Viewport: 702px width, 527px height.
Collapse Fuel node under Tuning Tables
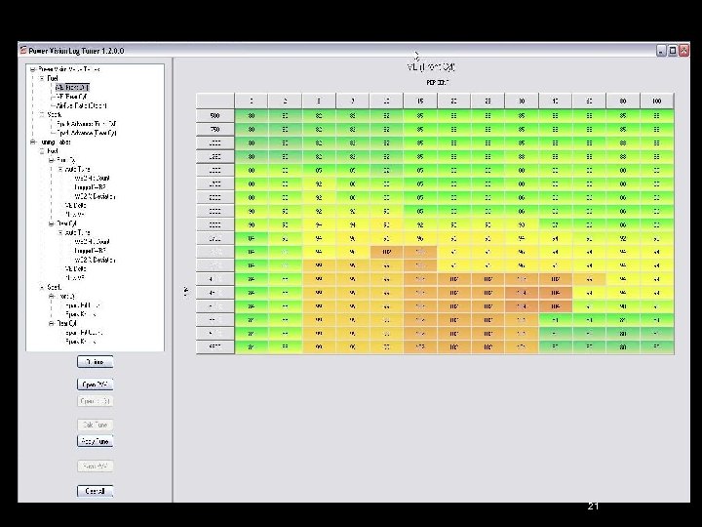tap(42, 151)
